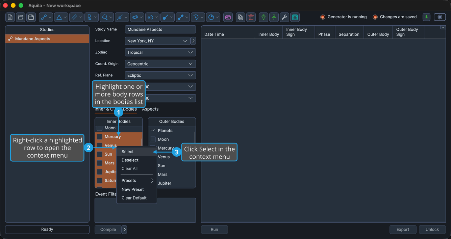The image size is (451, 239).
Task: Check the Saturn box in Inner Bodies
Action: [x=100, y=181]
